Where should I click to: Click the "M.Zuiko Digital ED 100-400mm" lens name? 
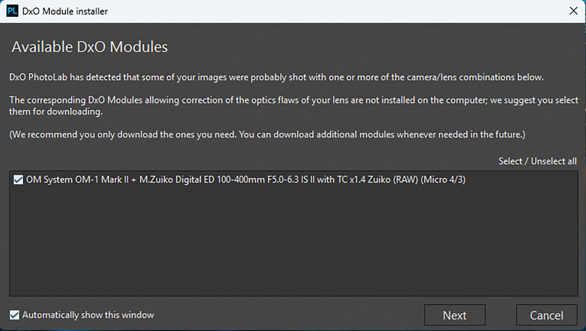(x=202, y=180)
